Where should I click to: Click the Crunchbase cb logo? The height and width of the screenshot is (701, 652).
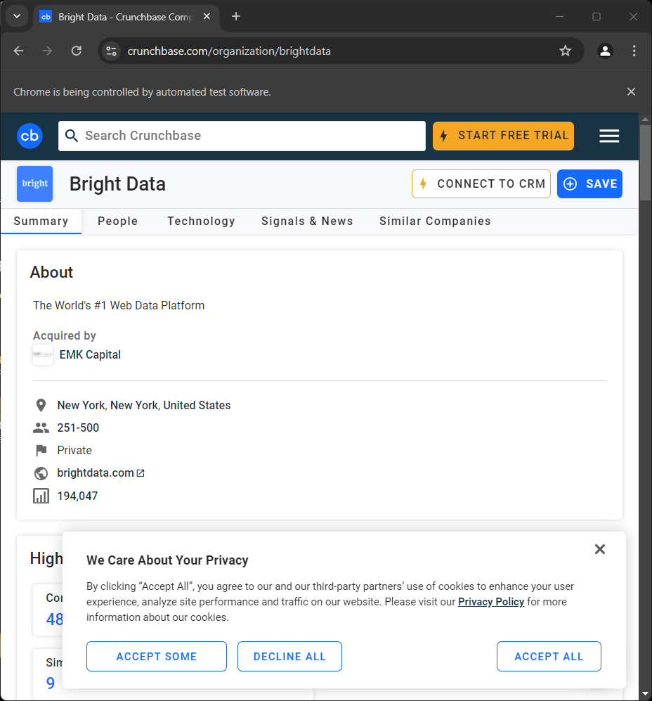pyautogui.click(x=30, y=136)
